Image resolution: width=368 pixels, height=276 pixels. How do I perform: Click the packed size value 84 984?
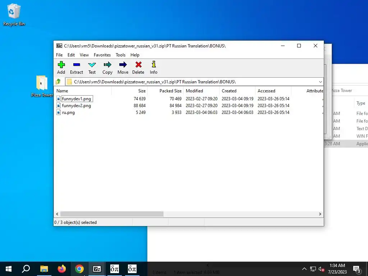[x=175, y=106]
